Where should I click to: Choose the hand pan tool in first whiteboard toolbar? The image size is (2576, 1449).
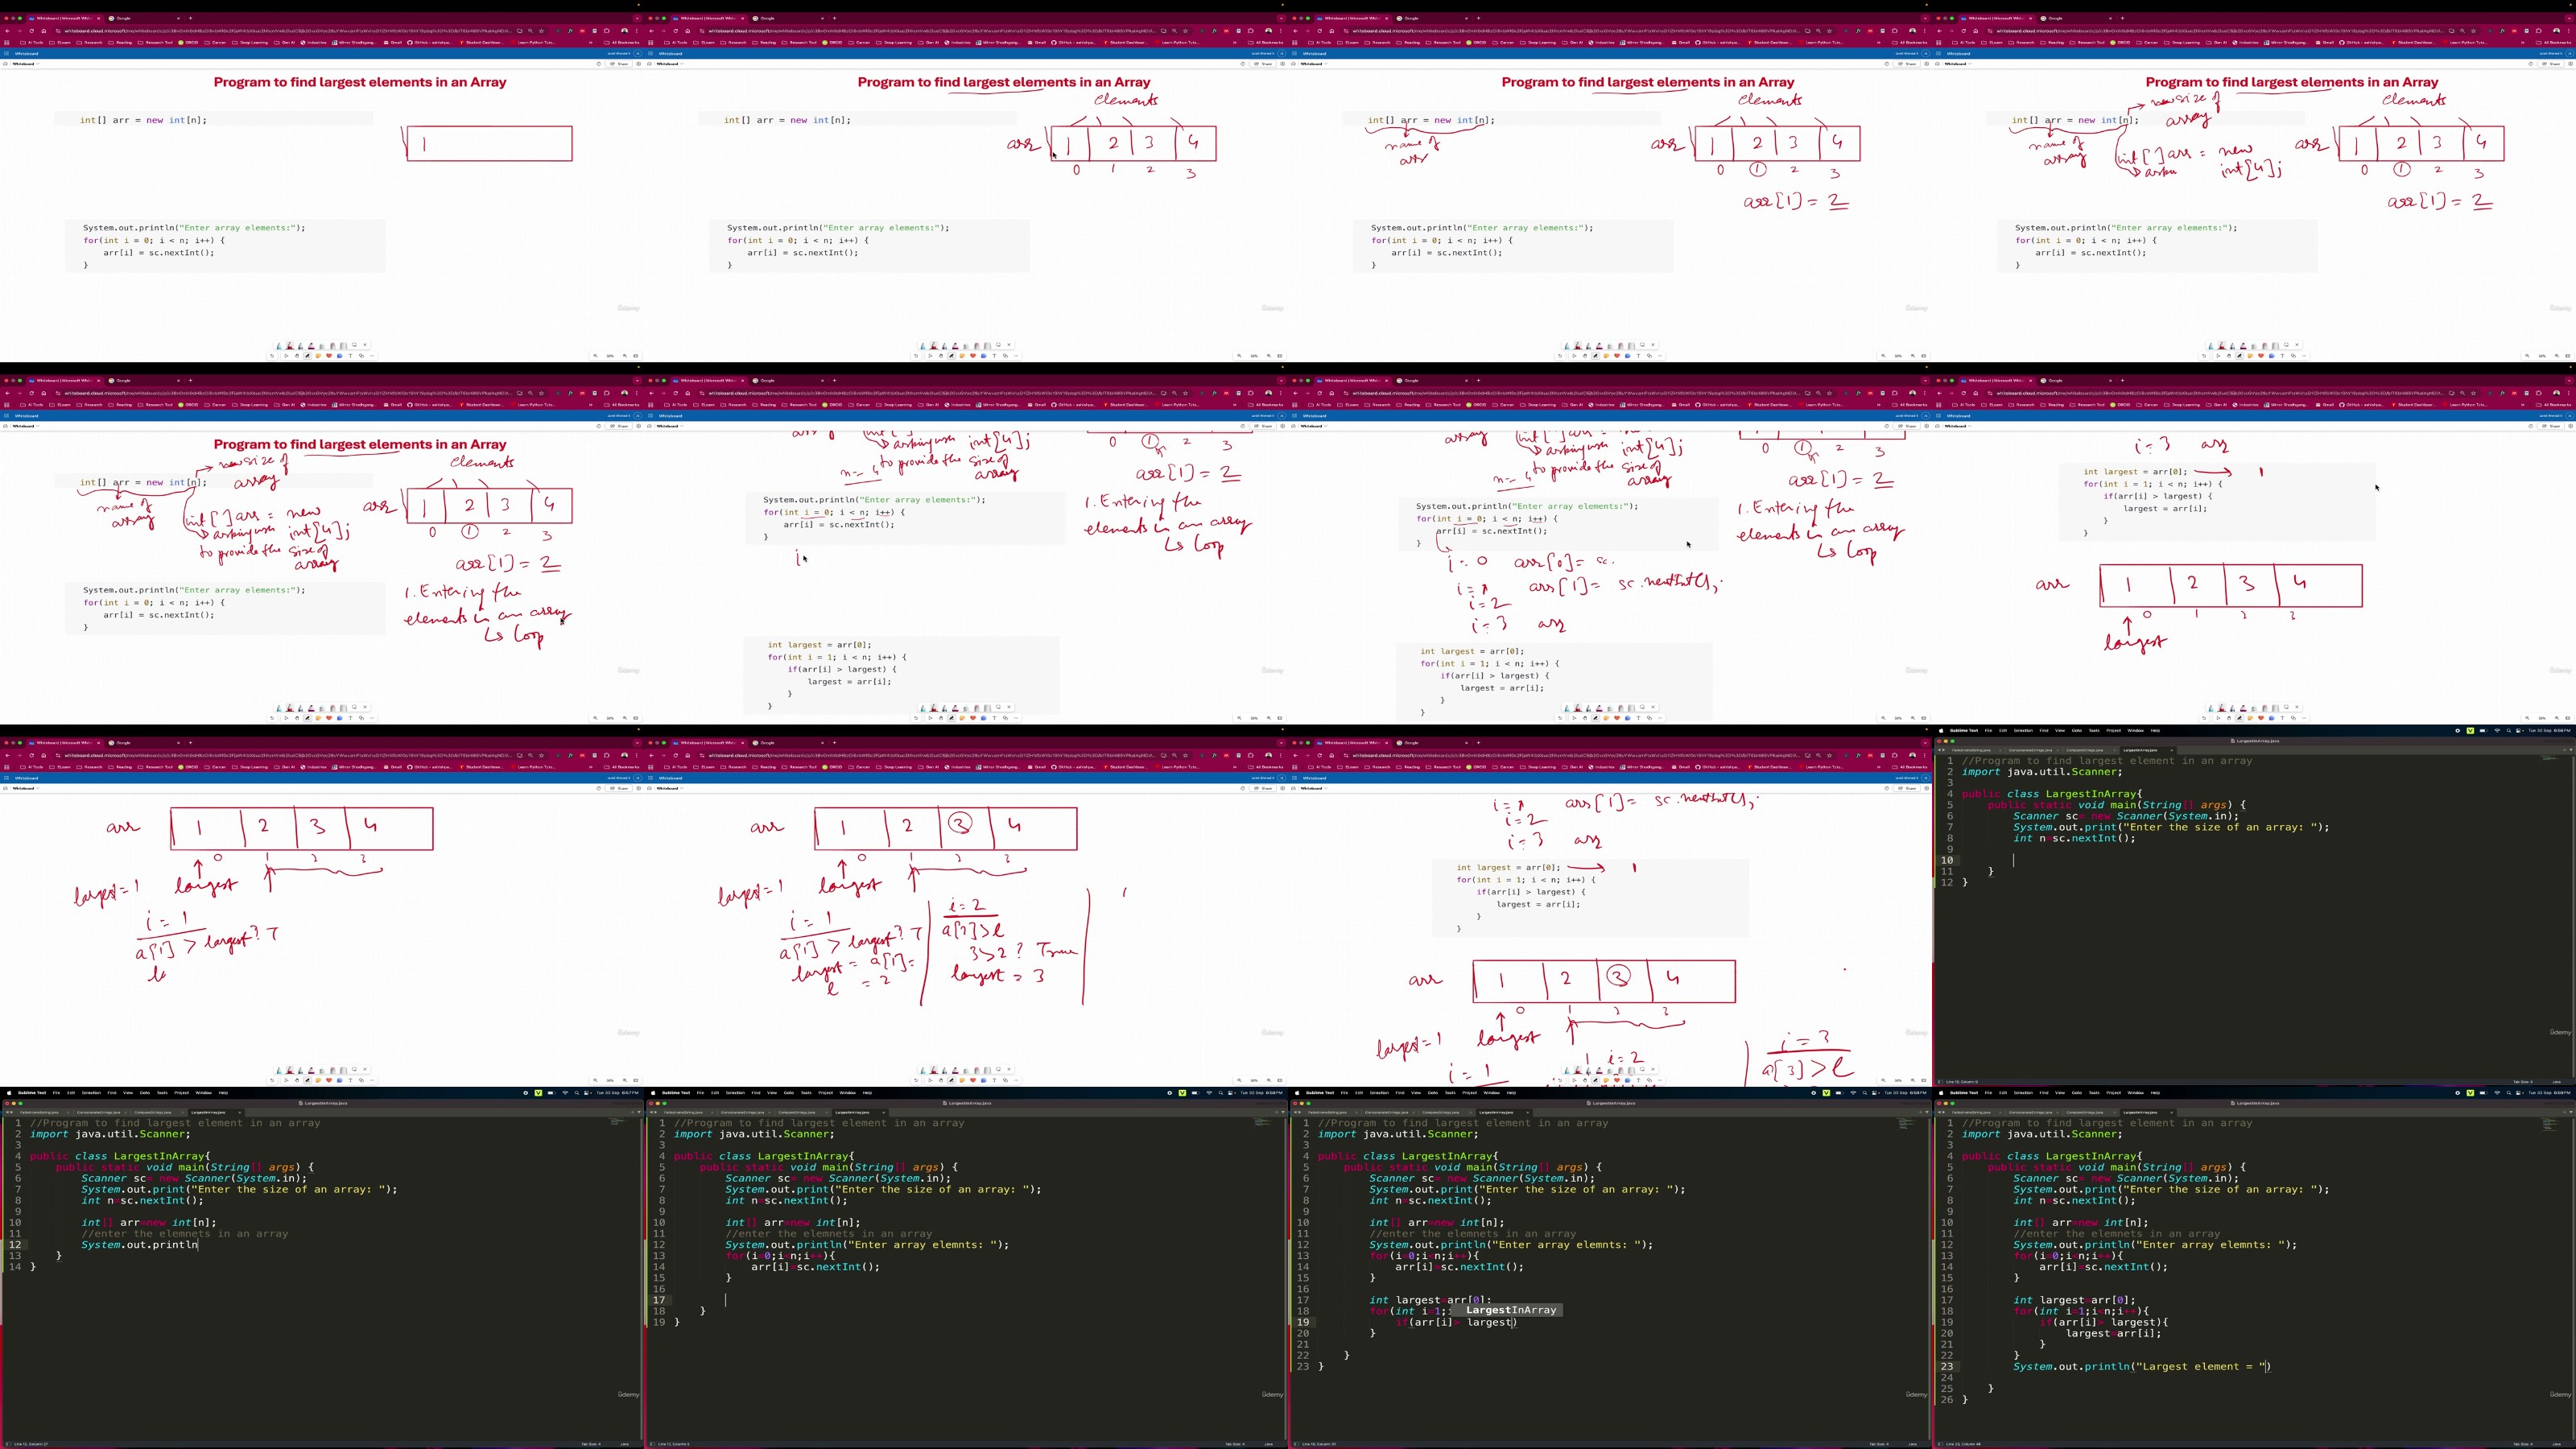tap(297, 356)
